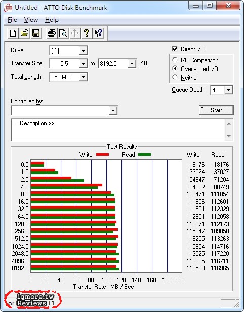Viewport: 244px width, 312px height.
Task: Click the green Read bar for 2048.0 KB
Action: [75, 254]
